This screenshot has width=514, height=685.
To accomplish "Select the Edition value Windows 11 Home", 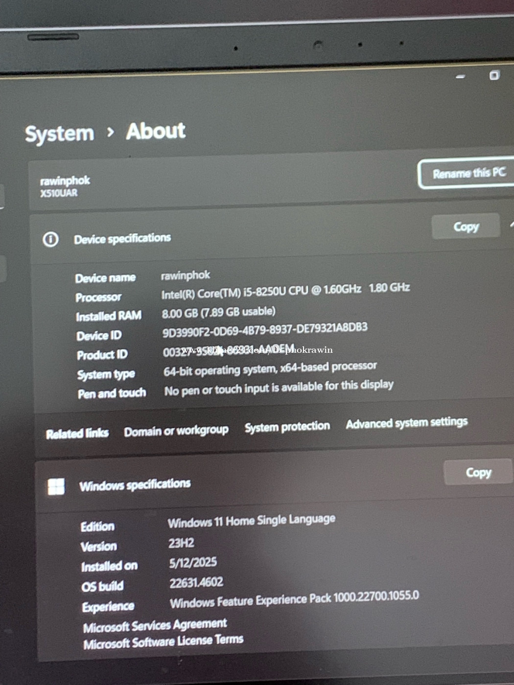I will click(x=252, y=521).
